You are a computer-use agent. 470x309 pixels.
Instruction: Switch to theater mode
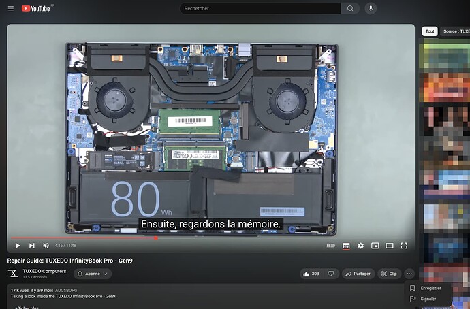[x=390, y=246]
